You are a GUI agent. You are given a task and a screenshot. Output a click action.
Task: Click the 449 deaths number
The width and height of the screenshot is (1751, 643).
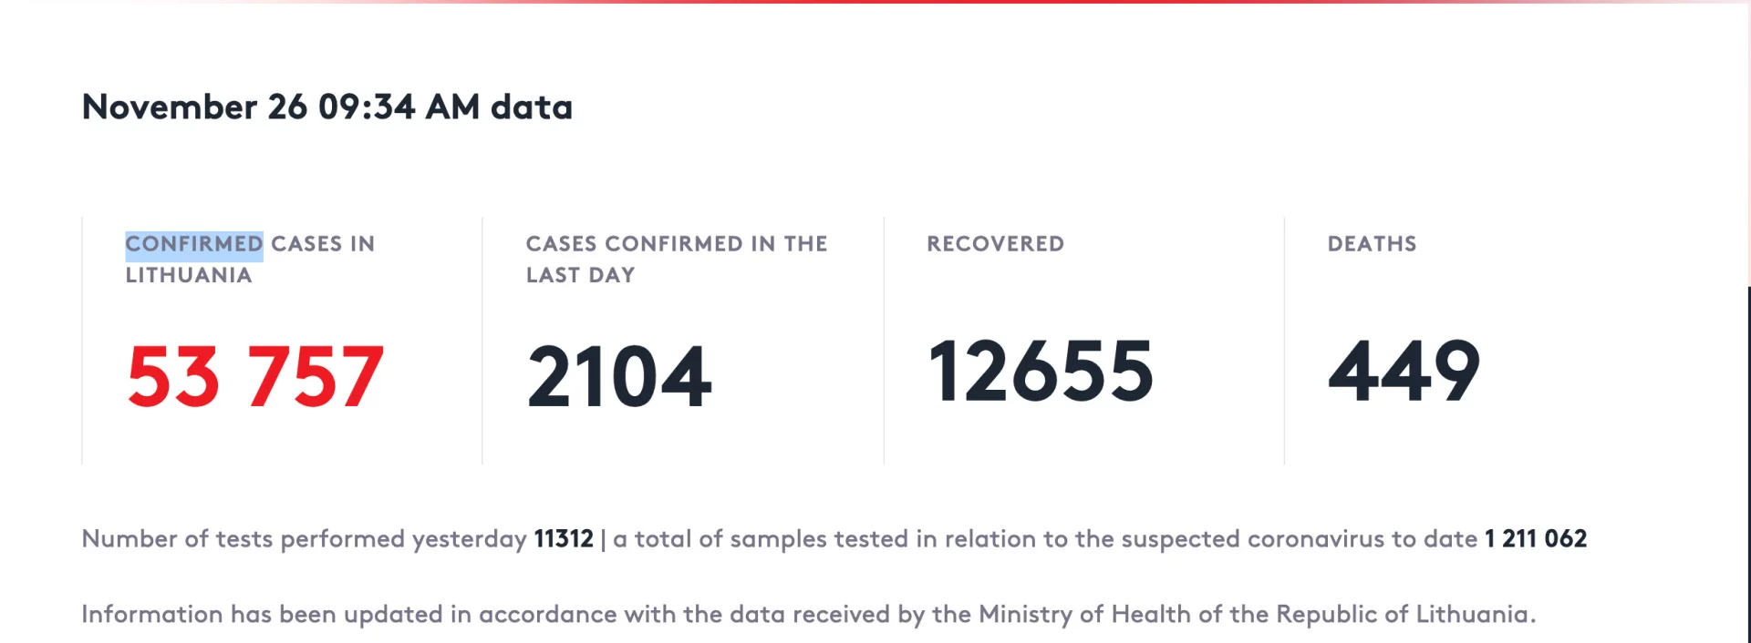click(1404, 370)
